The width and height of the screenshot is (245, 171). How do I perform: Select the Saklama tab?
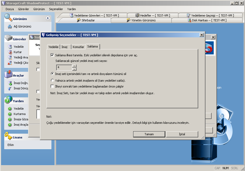click(93, 46)
